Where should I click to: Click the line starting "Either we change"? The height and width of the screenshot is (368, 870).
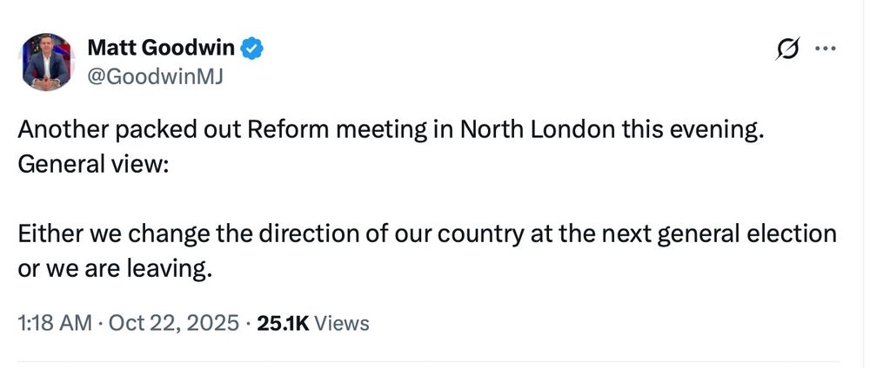[426, 234]
